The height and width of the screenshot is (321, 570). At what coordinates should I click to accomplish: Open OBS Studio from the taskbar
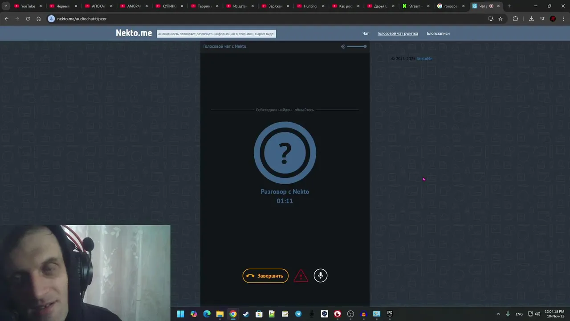tap(350, 314)
